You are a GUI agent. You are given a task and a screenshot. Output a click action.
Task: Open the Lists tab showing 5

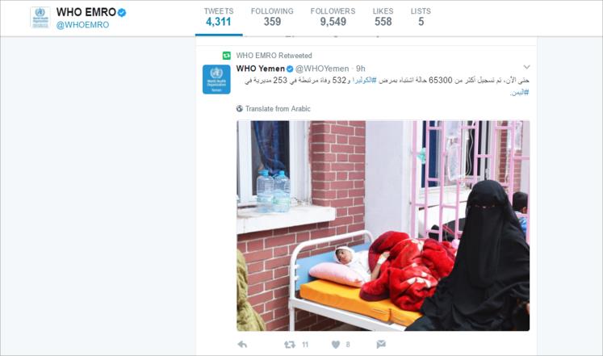pos(421,18)
